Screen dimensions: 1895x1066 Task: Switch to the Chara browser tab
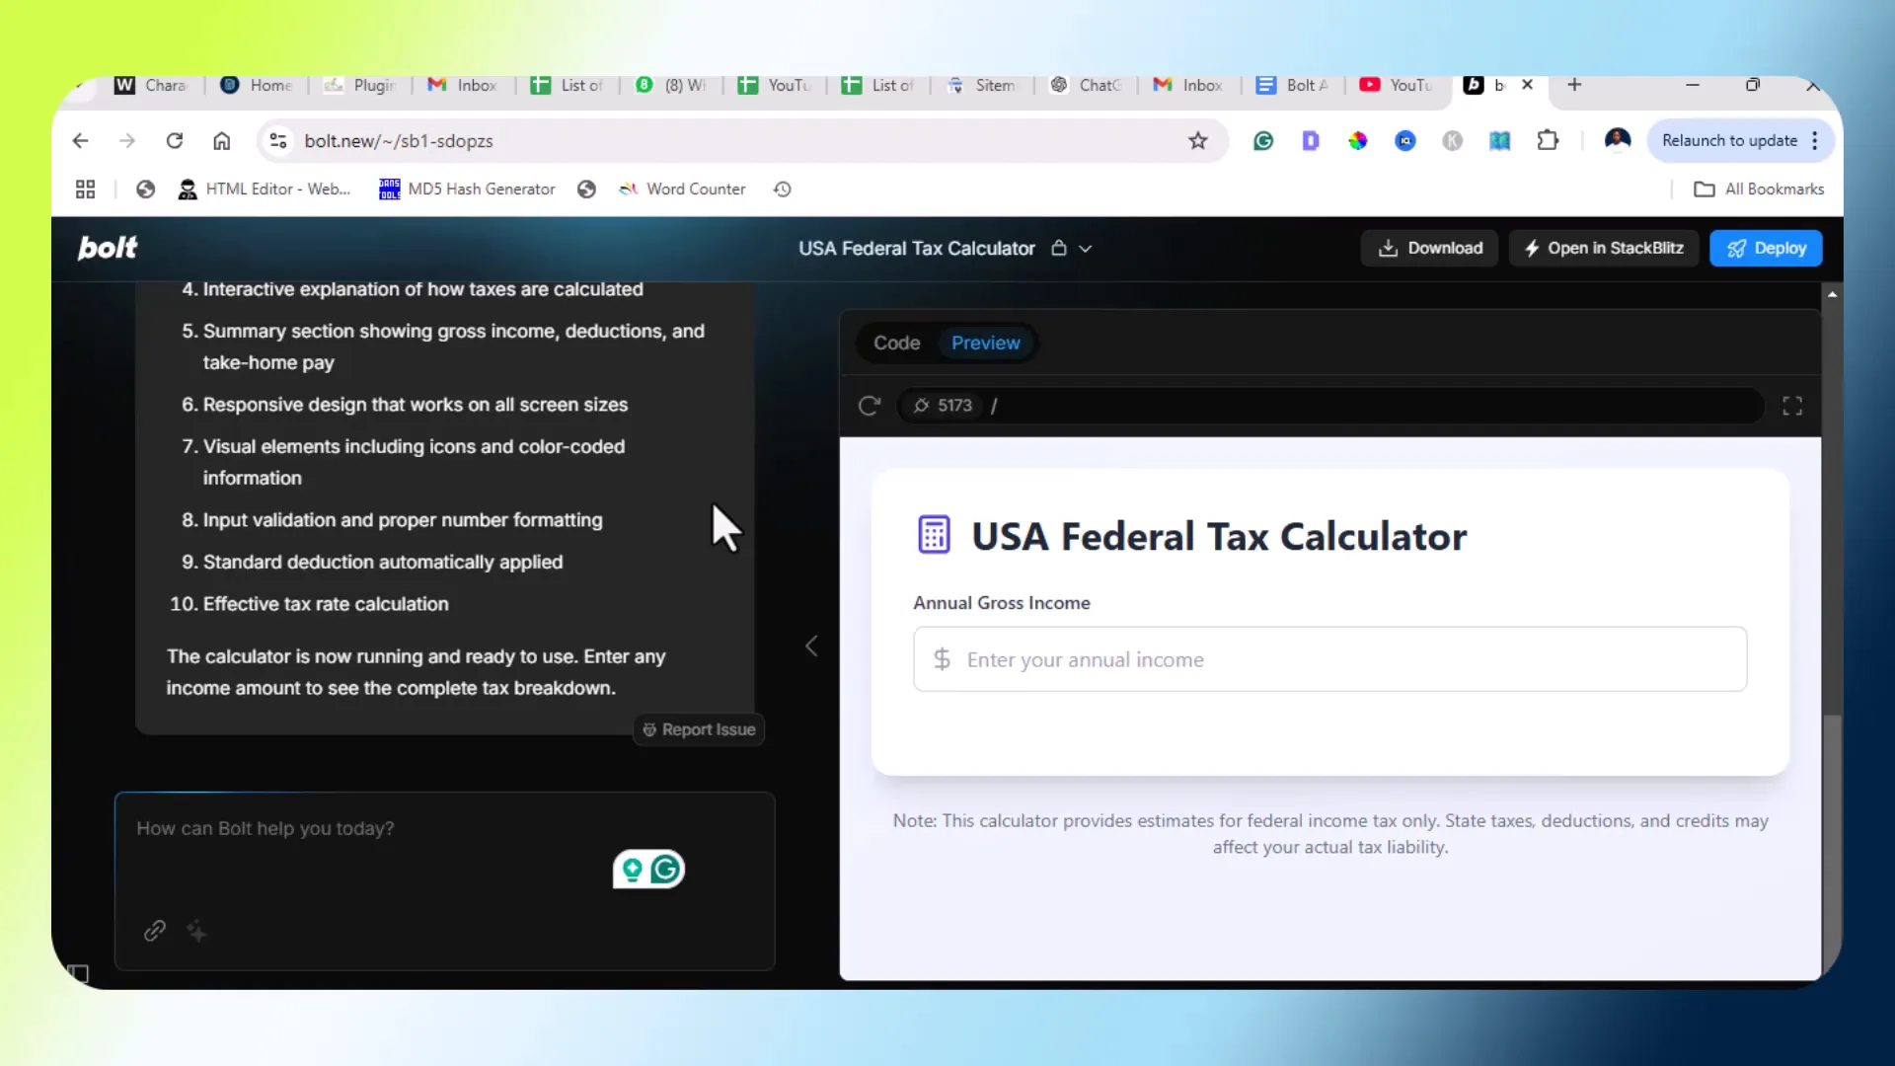point(151,86)
